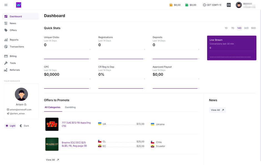This screenshot has width=261, height=165.
Task: Click the purple Winex logo icon
Action: pos(18,5)
